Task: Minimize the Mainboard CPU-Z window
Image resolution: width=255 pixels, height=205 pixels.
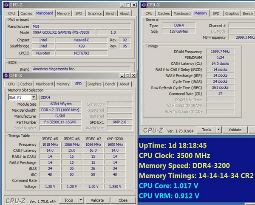Action: pos(122,5)
